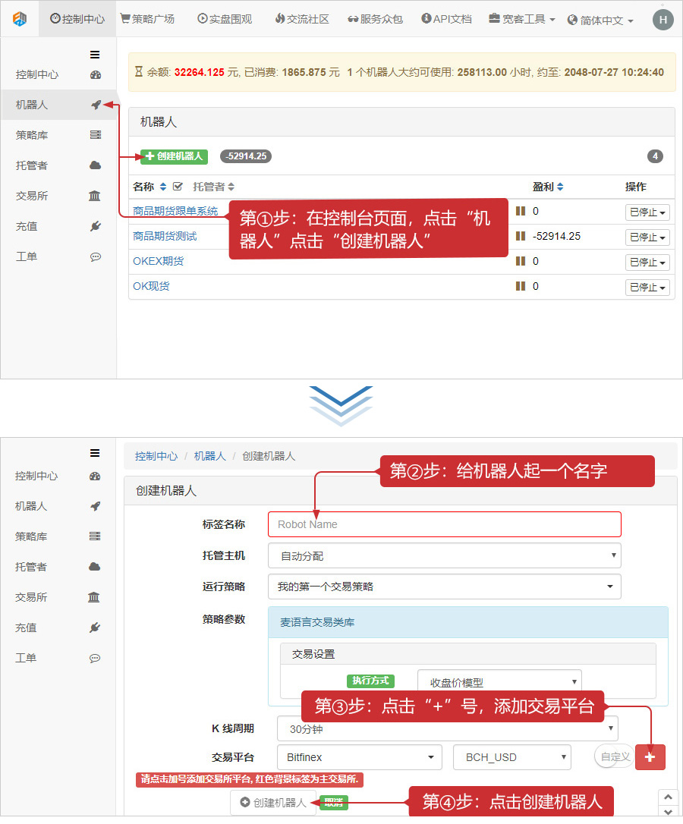The image size is (683, 824).
Task: Click the green 创建机器人 button
Action: coord(174,156)
